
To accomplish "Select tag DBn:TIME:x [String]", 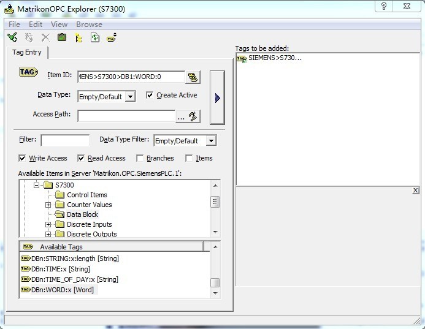I will 56,269.
